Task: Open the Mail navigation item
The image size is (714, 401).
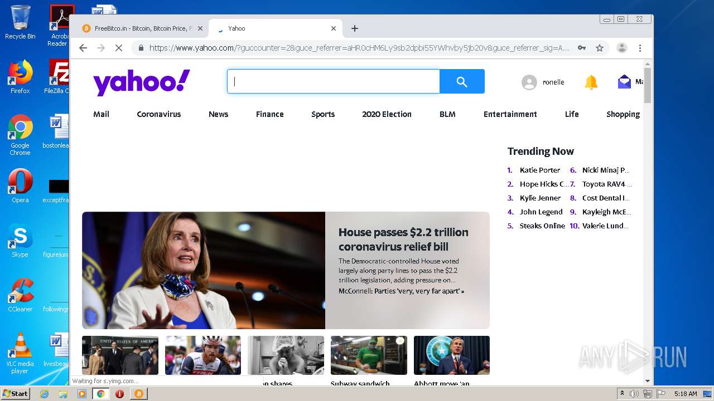Action: 101,114
